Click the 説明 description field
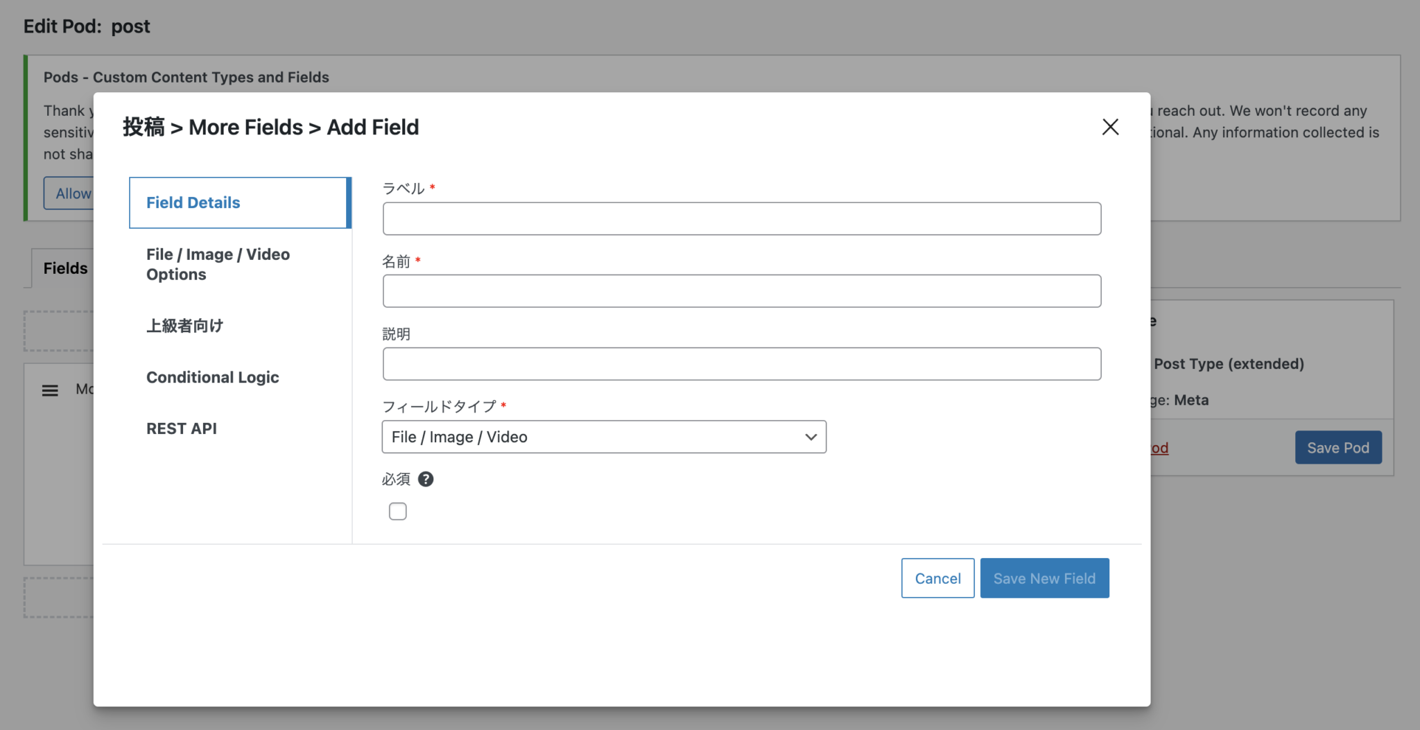This screenshot has height=730, width=1420. click(741, 363)
